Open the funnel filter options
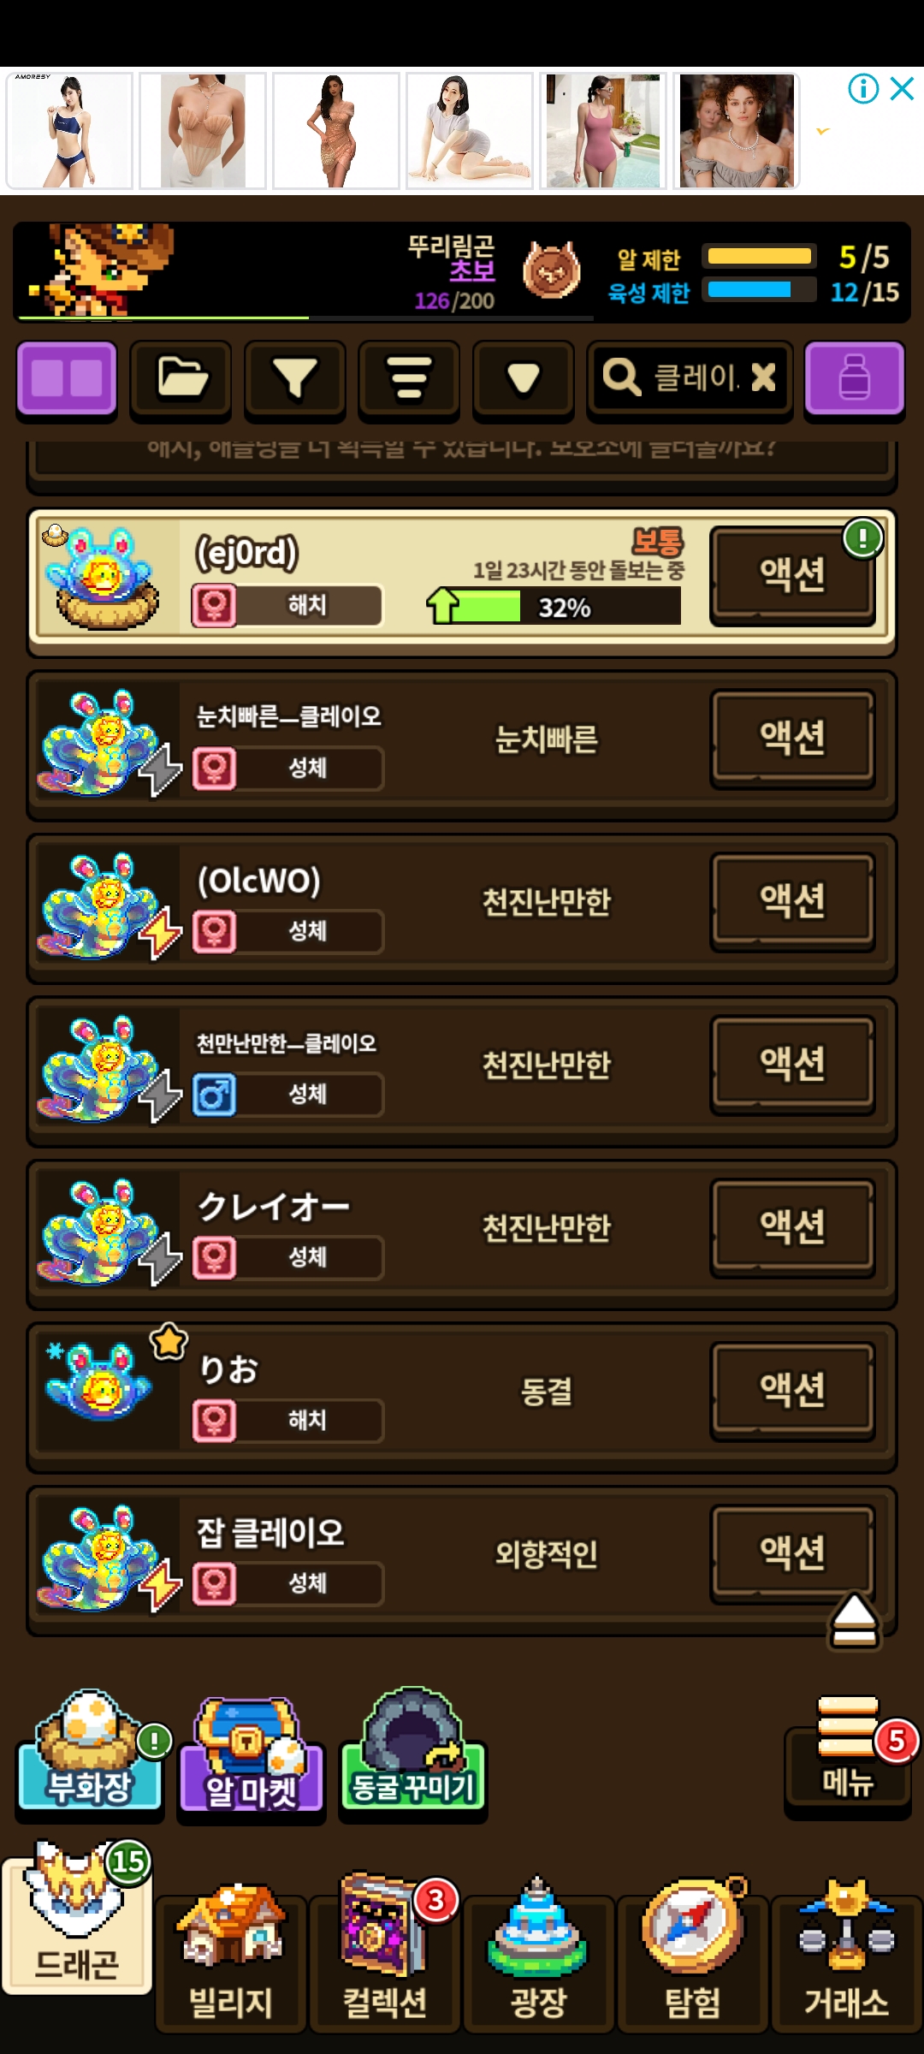The image size is (924, 2054). coord(295,379)
